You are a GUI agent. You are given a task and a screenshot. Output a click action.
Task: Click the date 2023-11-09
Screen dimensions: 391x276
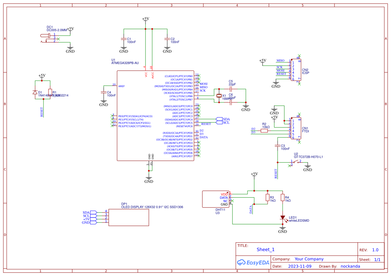pos(300,266)
